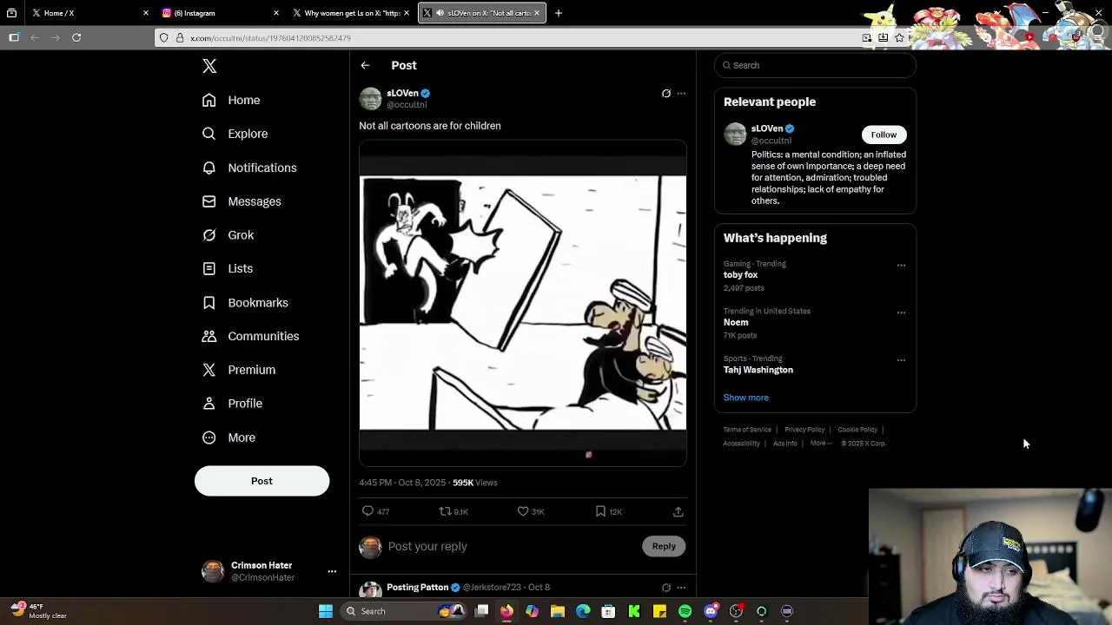Go back with the Post arrow
The width and height of the screenshot is (1112, 625).
click(365, 65)
